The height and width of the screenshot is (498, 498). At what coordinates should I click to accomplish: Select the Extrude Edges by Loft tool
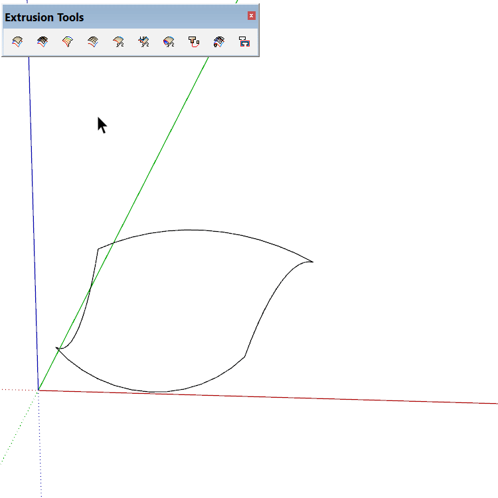coord(68,42)
